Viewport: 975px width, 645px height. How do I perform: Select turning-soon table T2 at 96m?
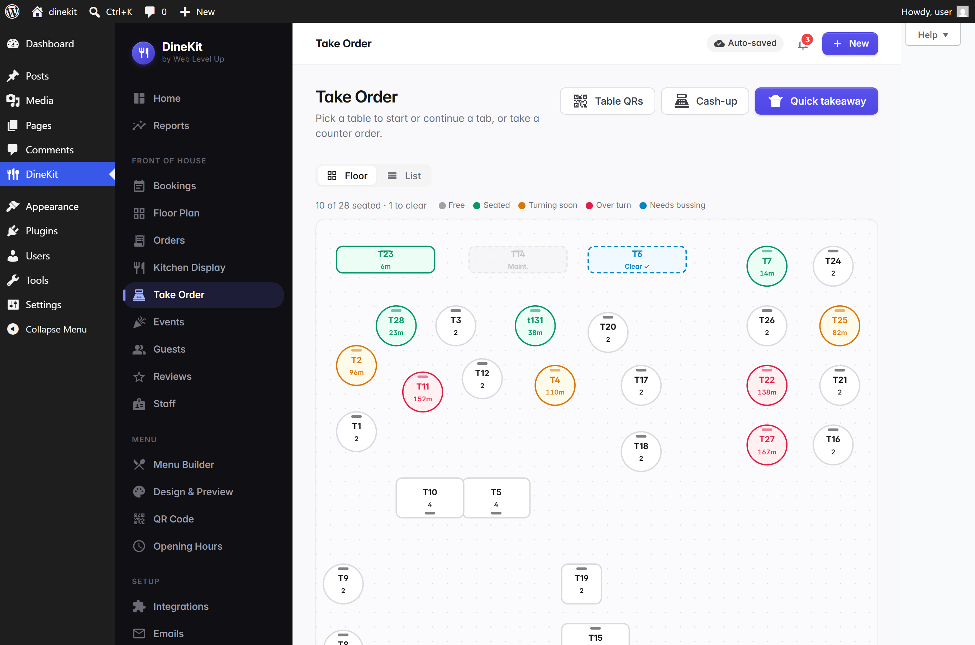point(356,366)
